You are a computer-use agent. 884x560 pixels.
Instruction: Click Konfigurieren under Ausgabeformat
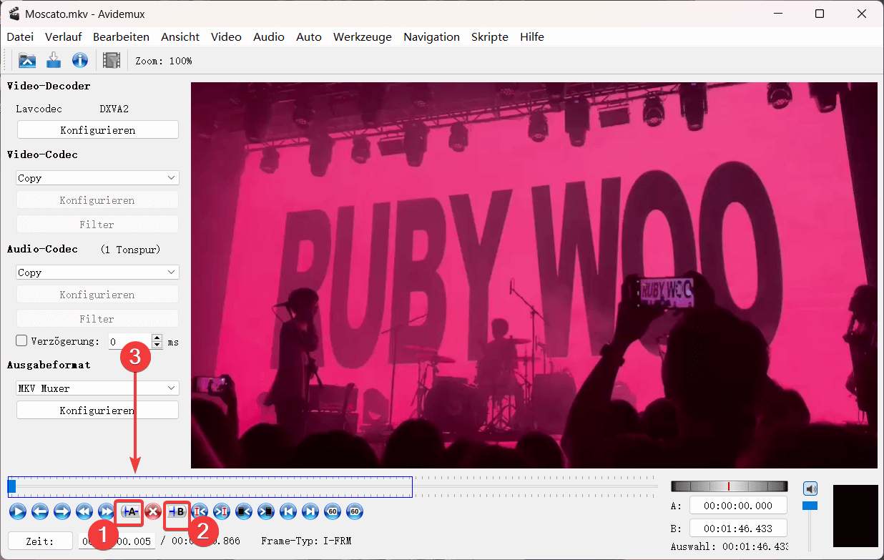click(x=97, y=410)
